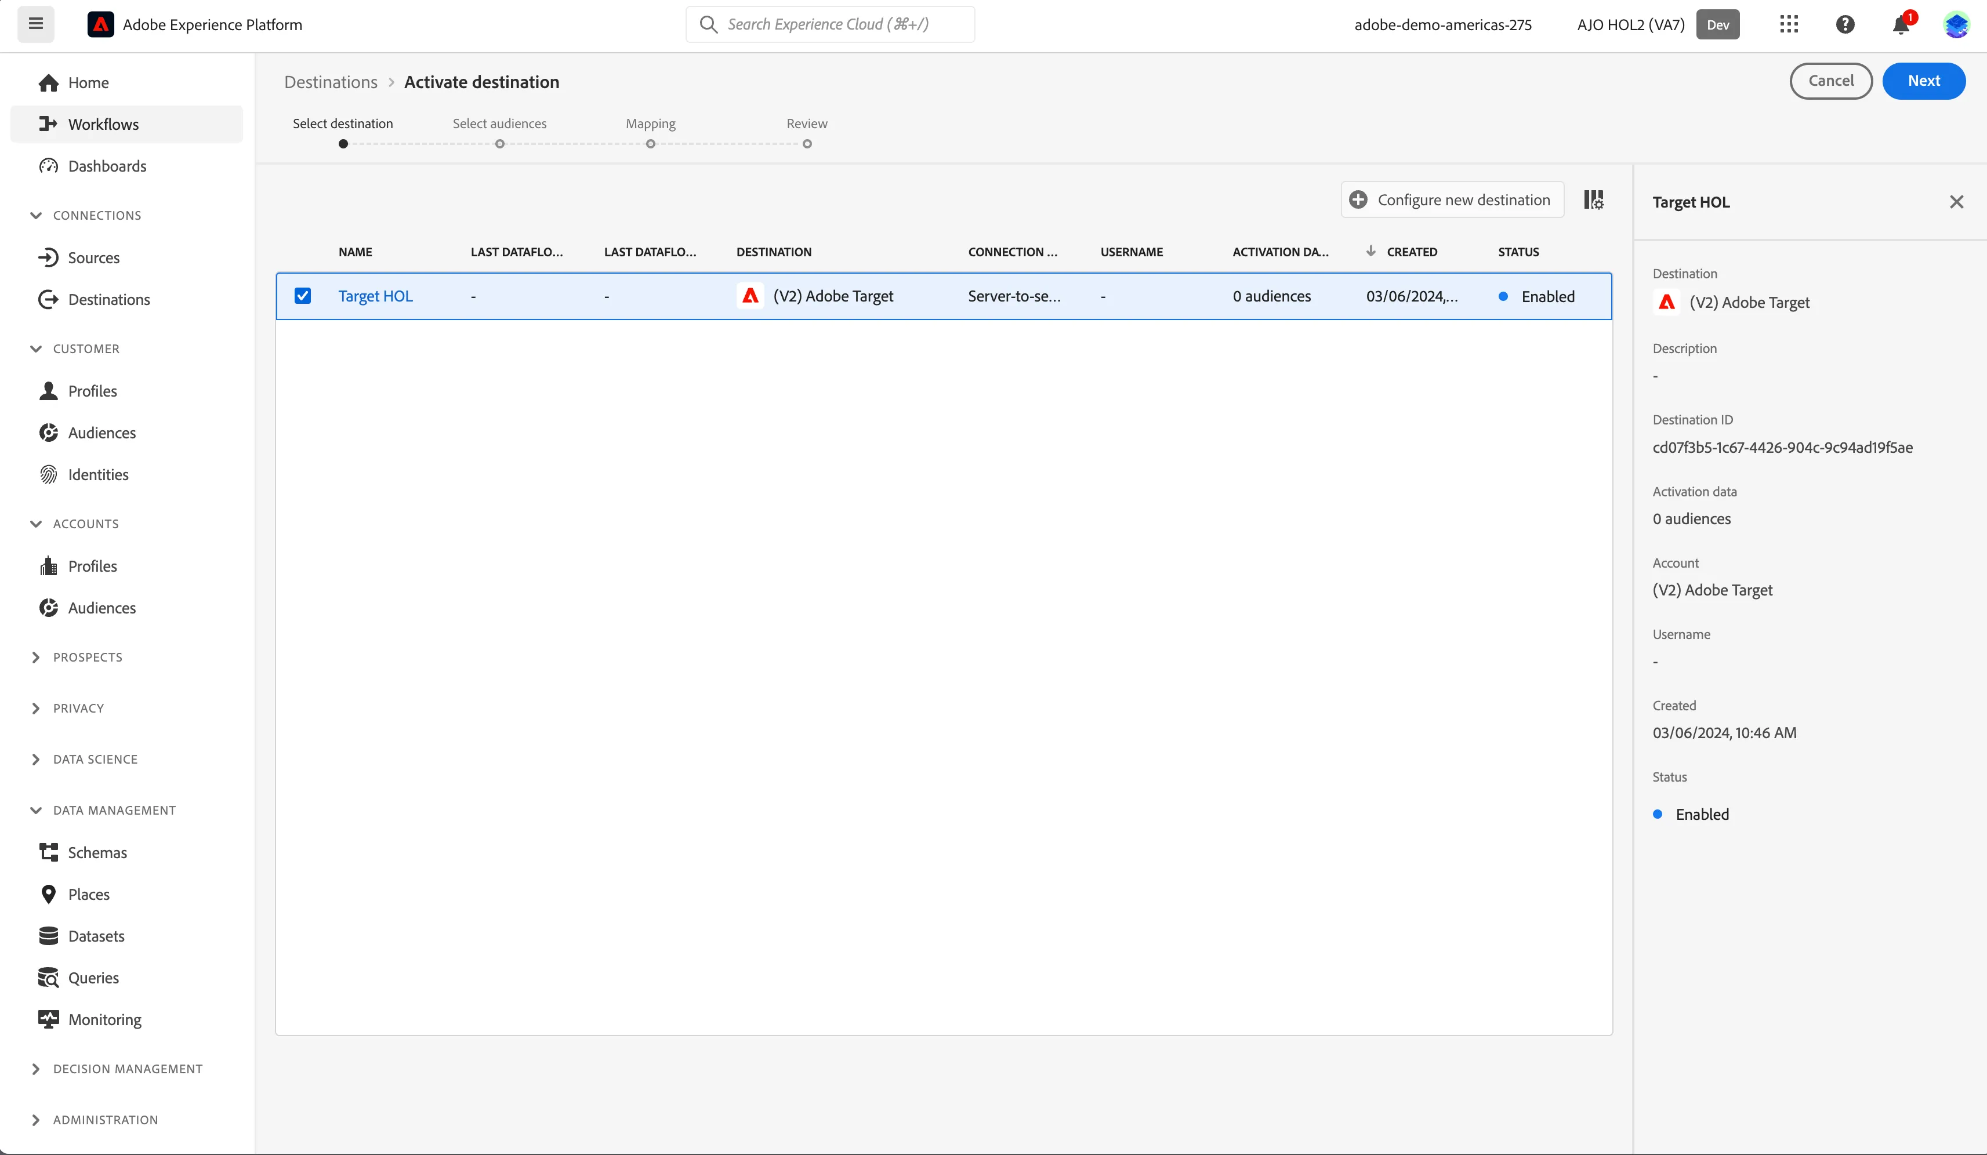Viewport: 1987px width, 1155px height.
Task: Click the Select audiences step
Action: pyautogui.click(x=499, y=131)
